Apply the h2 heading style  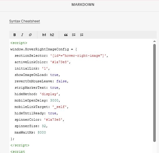(52, 35)
